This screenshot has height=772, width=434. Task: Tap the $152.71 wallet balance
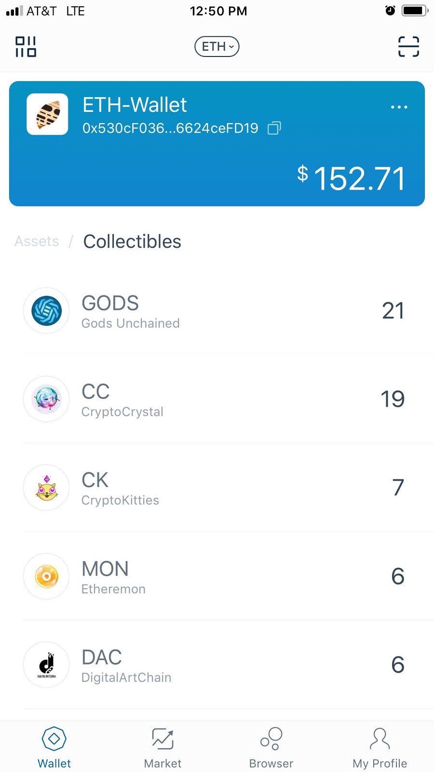coord(351,178)
